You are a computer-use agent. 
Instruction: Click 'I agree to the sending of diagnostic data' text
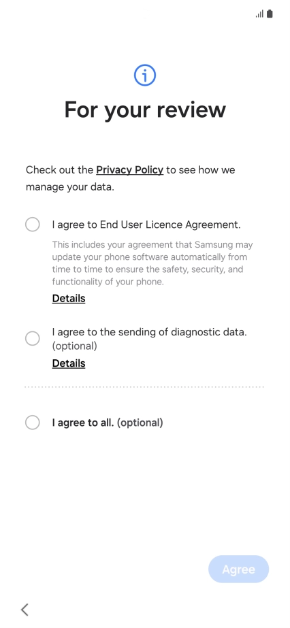pyautogui.click(x=149, y=332)
